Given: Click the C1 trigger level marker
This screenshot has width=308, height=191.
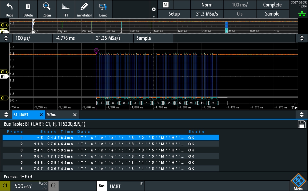Looking at the screenshot, I should [x=4, y=72].
